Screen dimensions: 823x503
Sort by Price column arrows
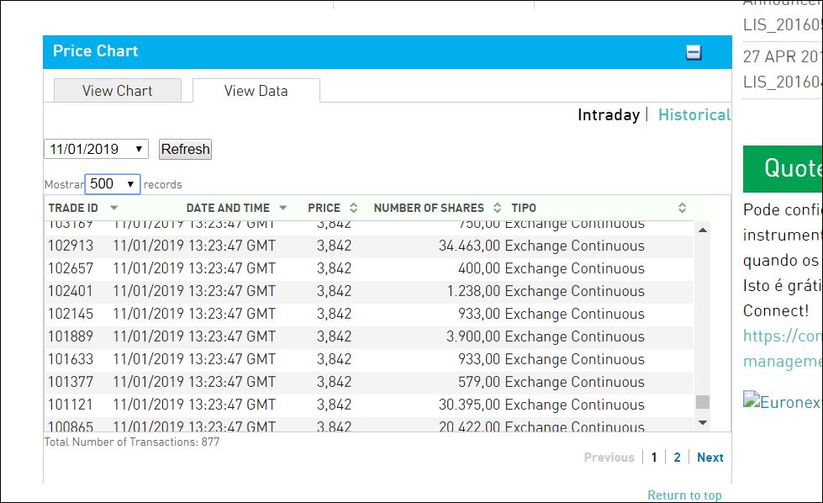pyautogui.click(x=353, y=208)
